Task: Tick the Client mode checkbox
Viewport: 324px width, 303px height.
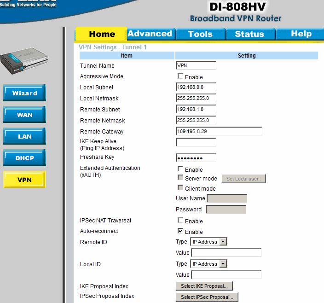Action: click(x=180, y=188)
